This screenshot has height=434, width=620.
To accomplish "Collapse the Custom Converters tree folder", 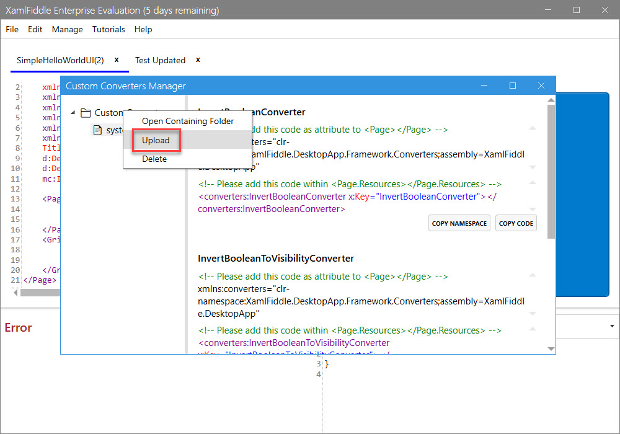I will coord(73,113).
